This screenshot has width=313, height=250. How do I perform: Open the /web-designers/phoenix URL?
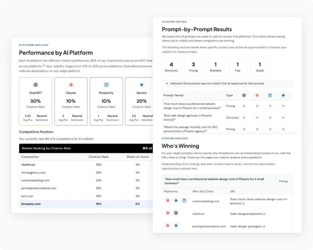[x=246, y=214]
